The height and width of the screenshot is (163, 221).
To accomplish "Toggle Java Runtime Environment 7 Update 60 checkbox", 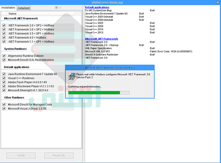I will tap(4, 74).
